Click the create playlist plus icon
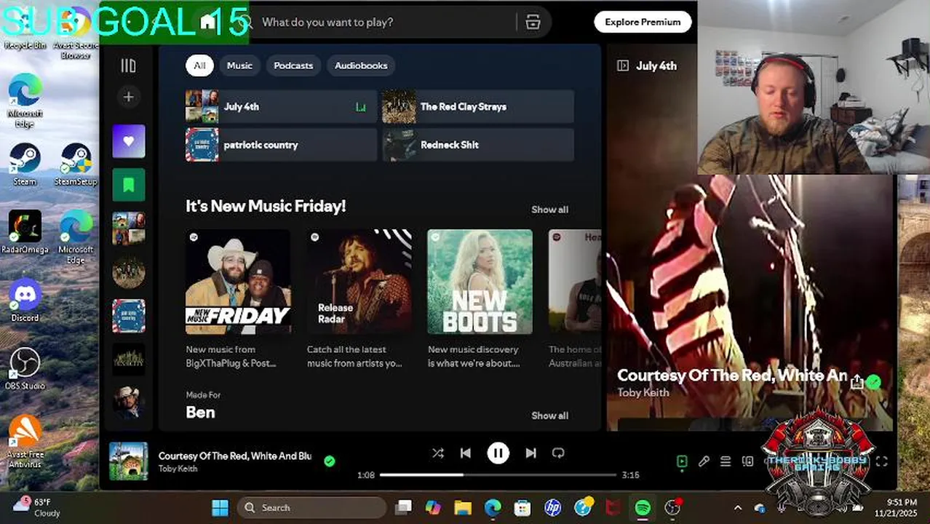 128,97
